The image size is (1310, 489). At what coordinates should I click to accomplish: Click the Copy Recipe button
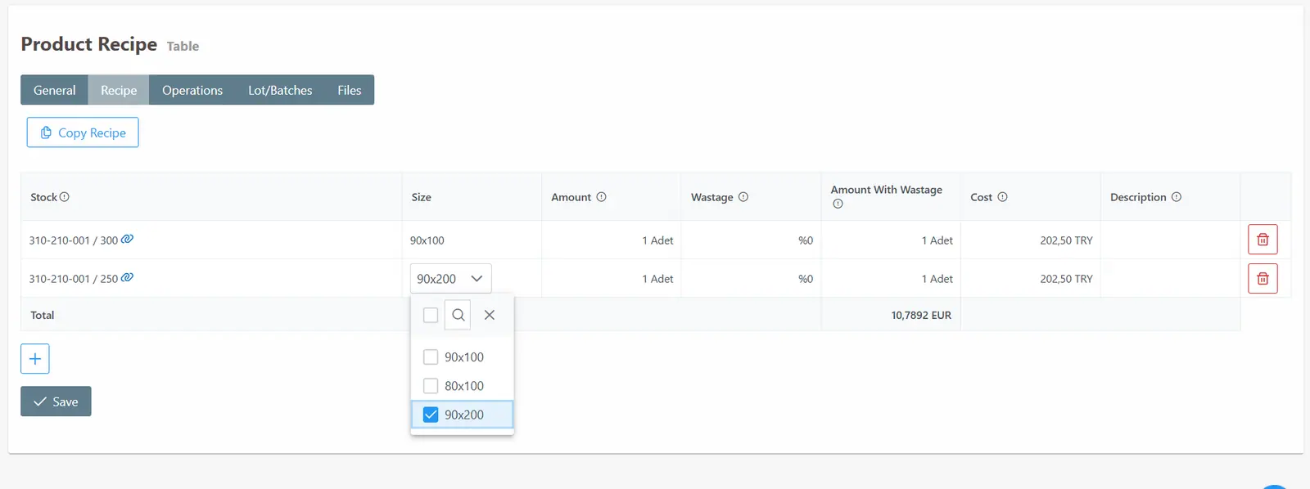pyautogui.click(x=83, y=132)
